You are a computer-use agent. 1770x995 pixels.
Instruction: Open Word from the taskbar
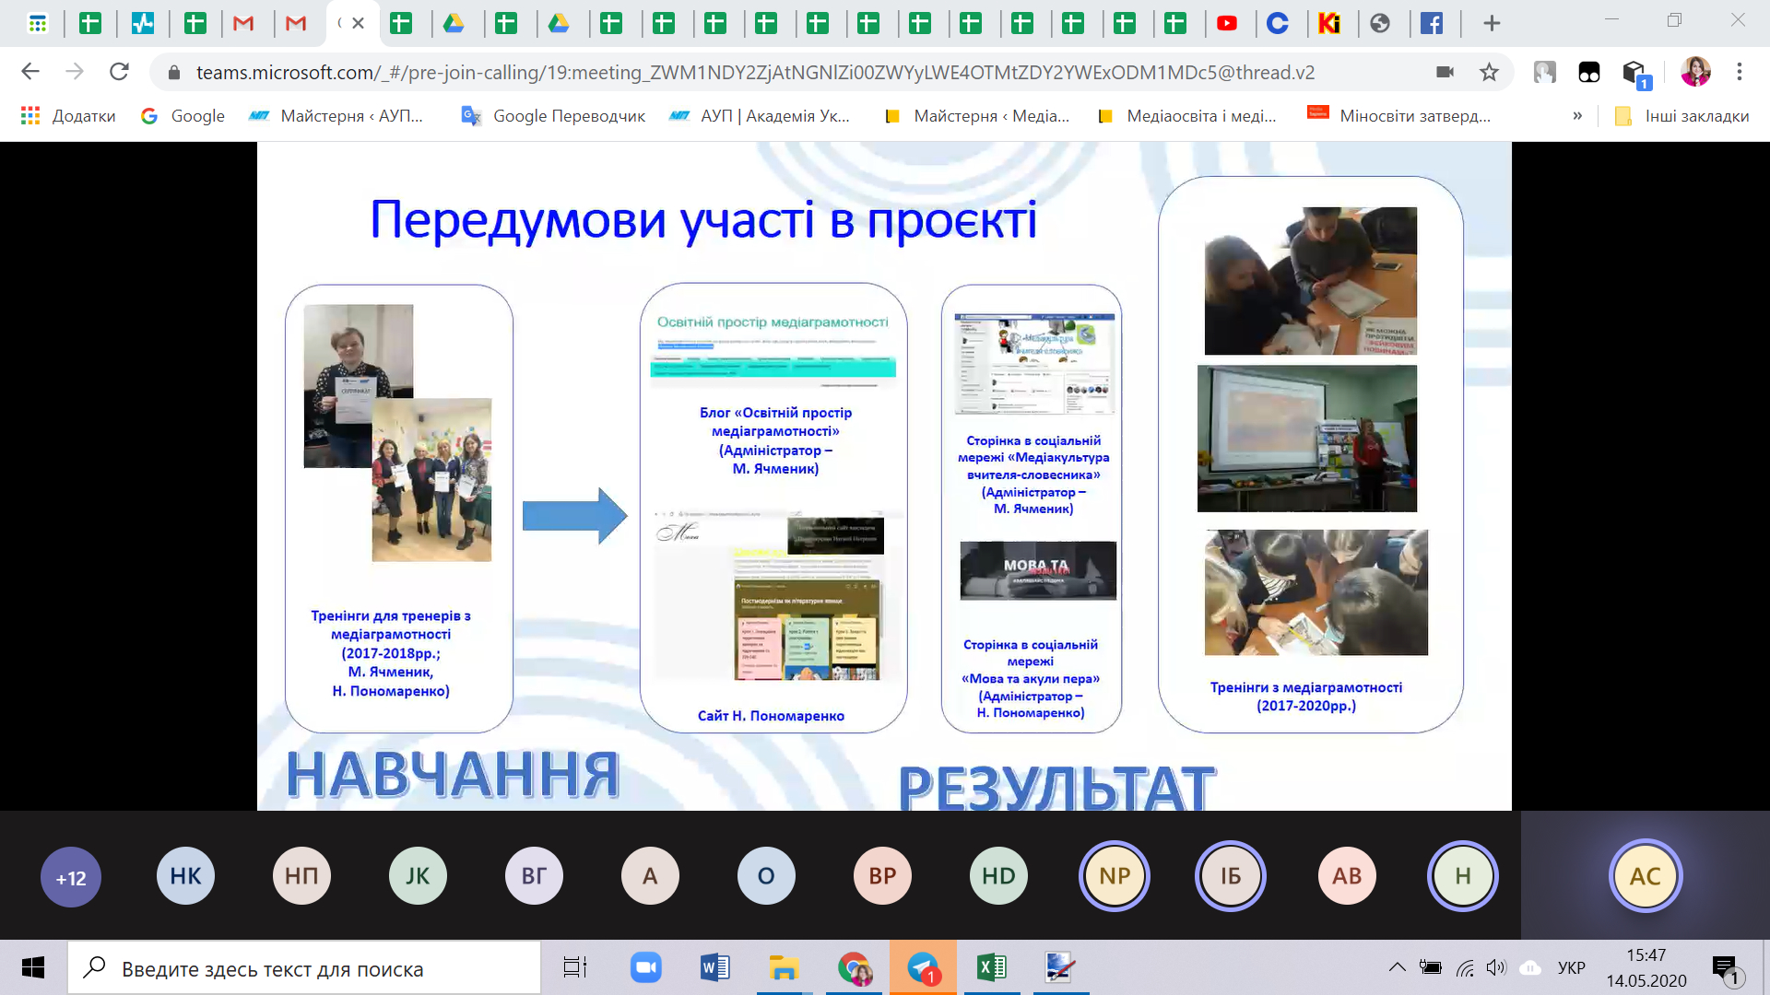coord(714,967)
